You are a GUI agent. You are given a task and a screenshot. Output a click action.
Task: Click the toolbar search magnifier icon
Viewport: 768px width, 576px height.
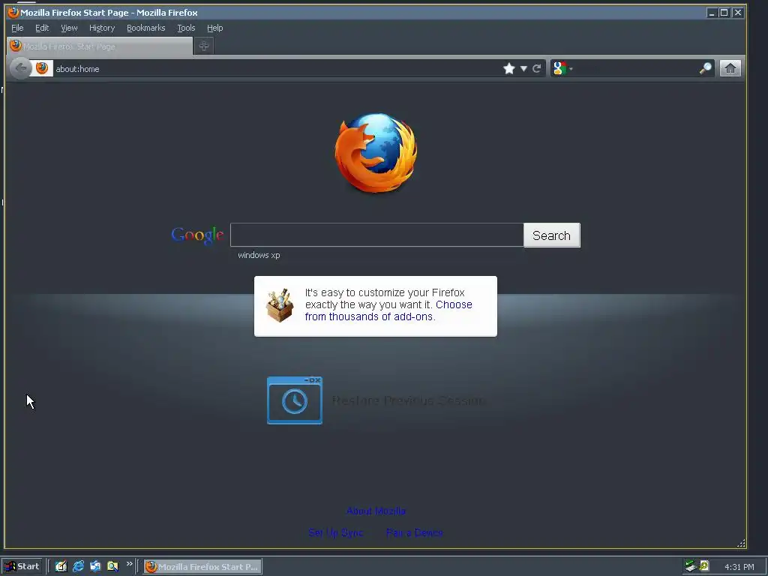tap(705, 68)
